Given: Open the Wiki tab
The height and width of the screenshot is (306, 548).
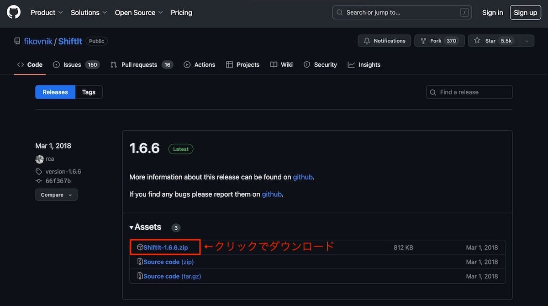Looking at the screenshot, I should point(281,64).
